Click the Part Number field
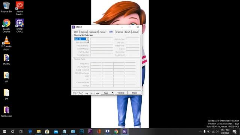This screenshot has width=240, height=135. click(x=102, y=52)
